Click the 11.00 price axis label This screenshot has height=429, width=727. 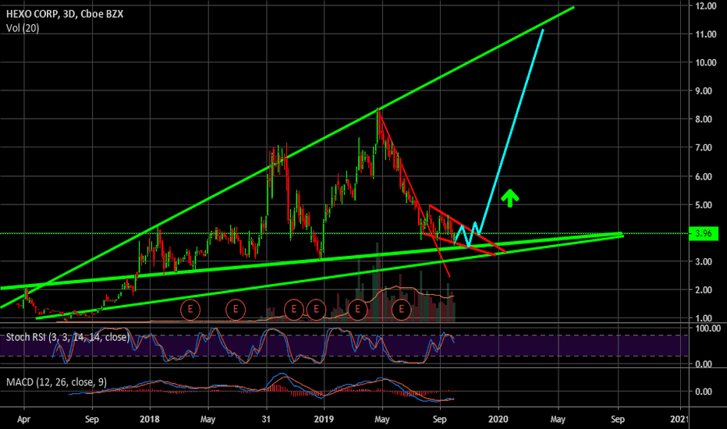click(x=706, y=34)
